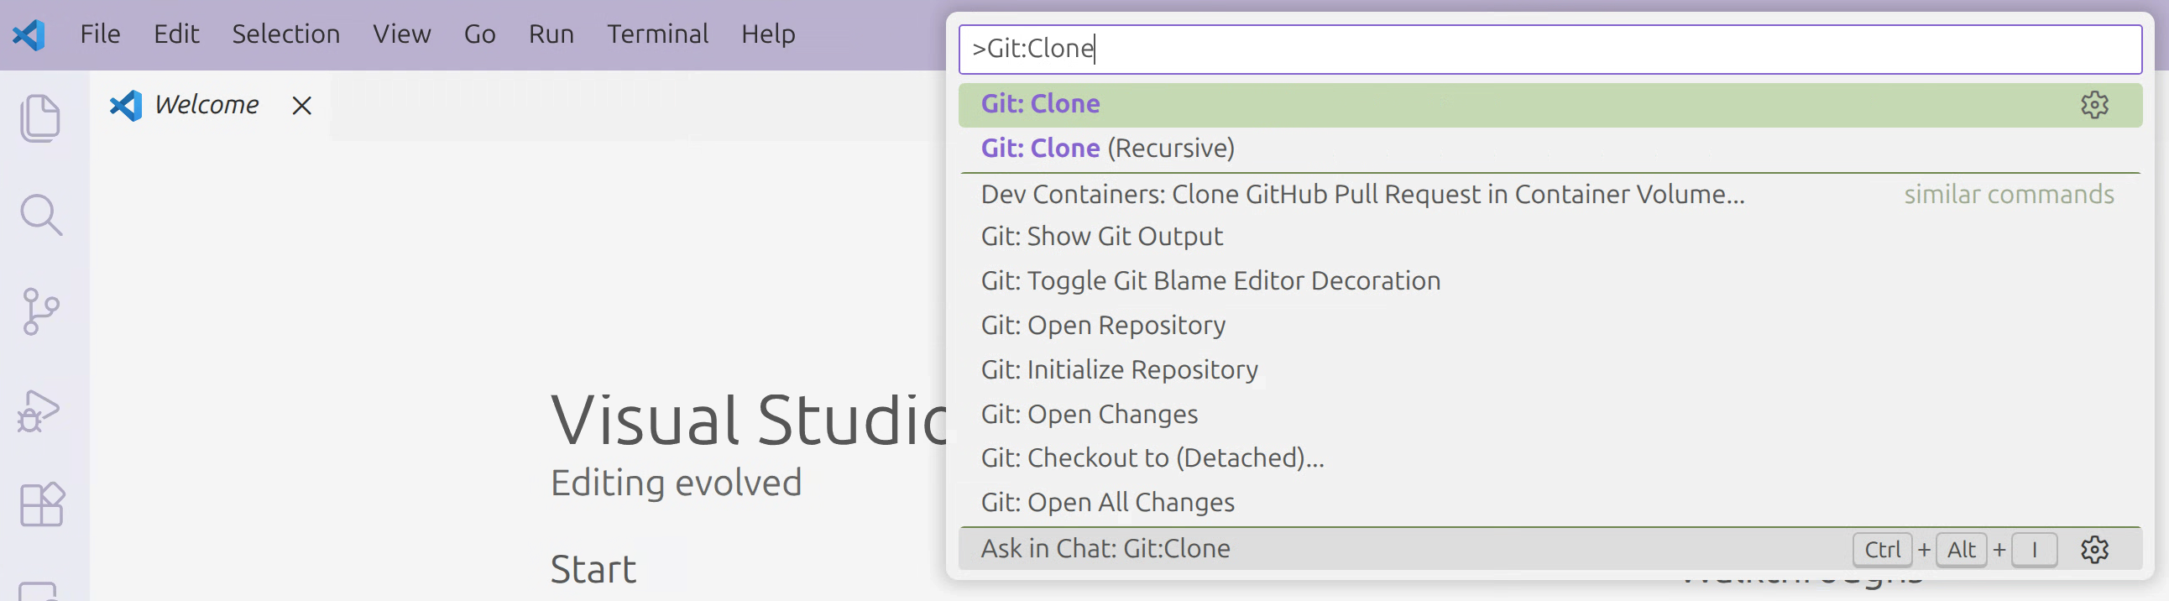
Task: Click the VS Code logo icon
Action: coord(29,34)
